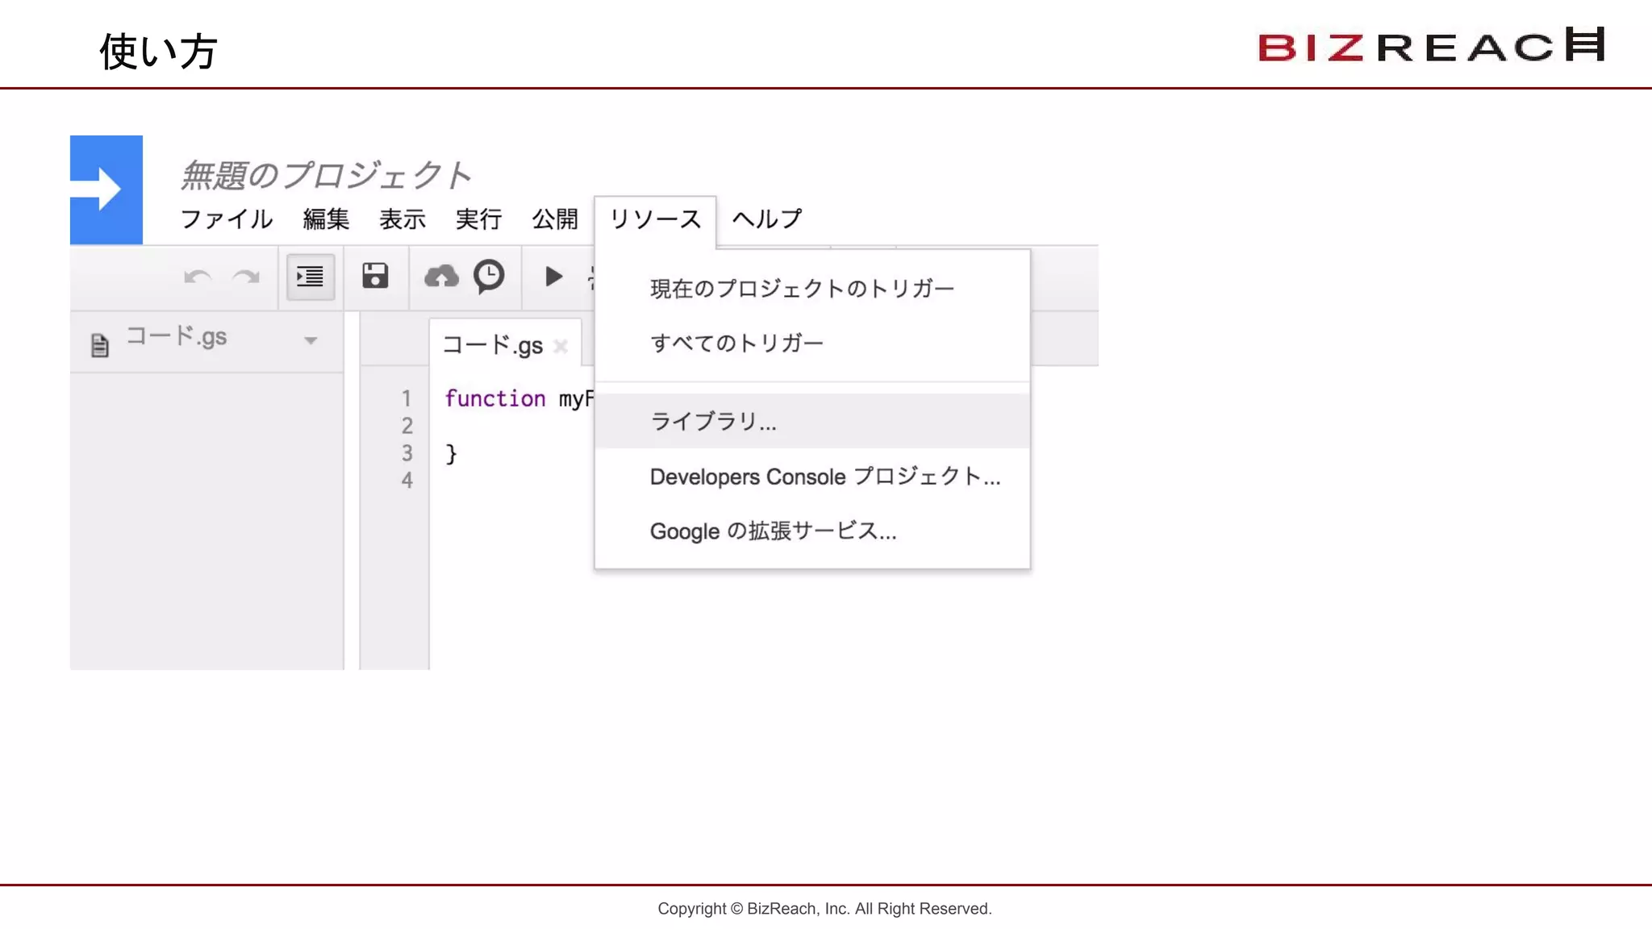Run the function with play icon
This screenshot has width=1652, height=929.
(x=553, y=277)
